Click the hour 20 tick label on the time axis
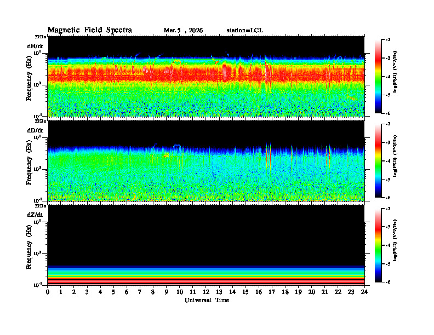This screenshot has width=434, height=335. point(312,292)
